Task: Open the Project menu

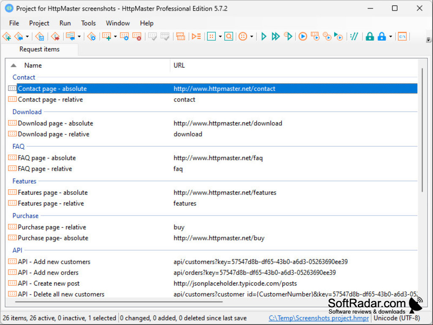Action: click(39, 23)
